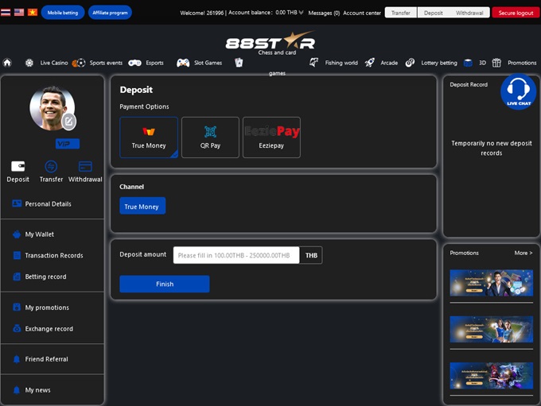Focus the Deposit amount input field
The height and width of the screenshot is (406, 541).
[x=236, y=255]
